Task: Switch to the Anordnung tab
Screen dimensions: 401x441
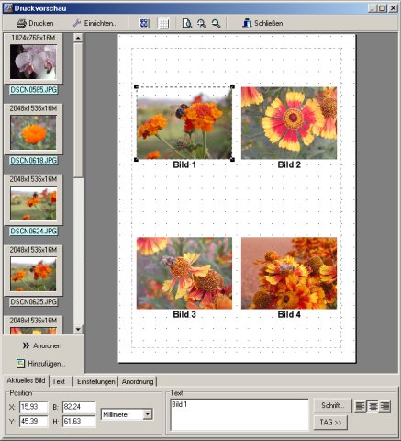Action: point(138,381)
